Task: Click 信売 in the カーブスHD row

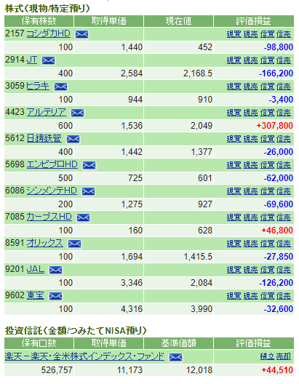Action: [284, 217]
